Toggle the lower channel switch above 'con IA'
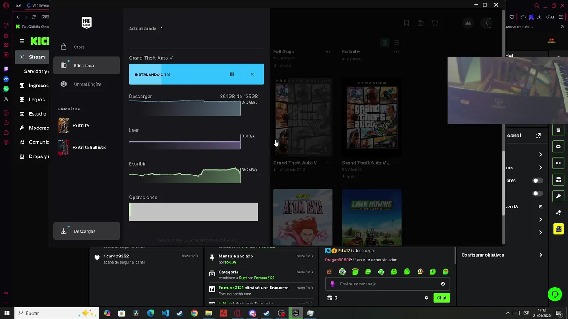The width and height of the screenshot is (568, 319). click(x=537, y=194)
